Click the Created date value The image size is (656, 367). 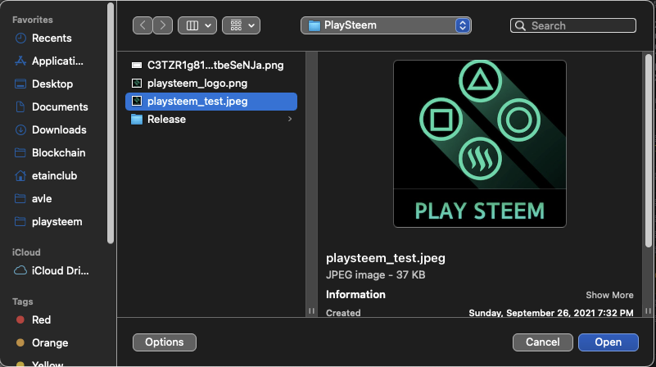click(551, 313)
